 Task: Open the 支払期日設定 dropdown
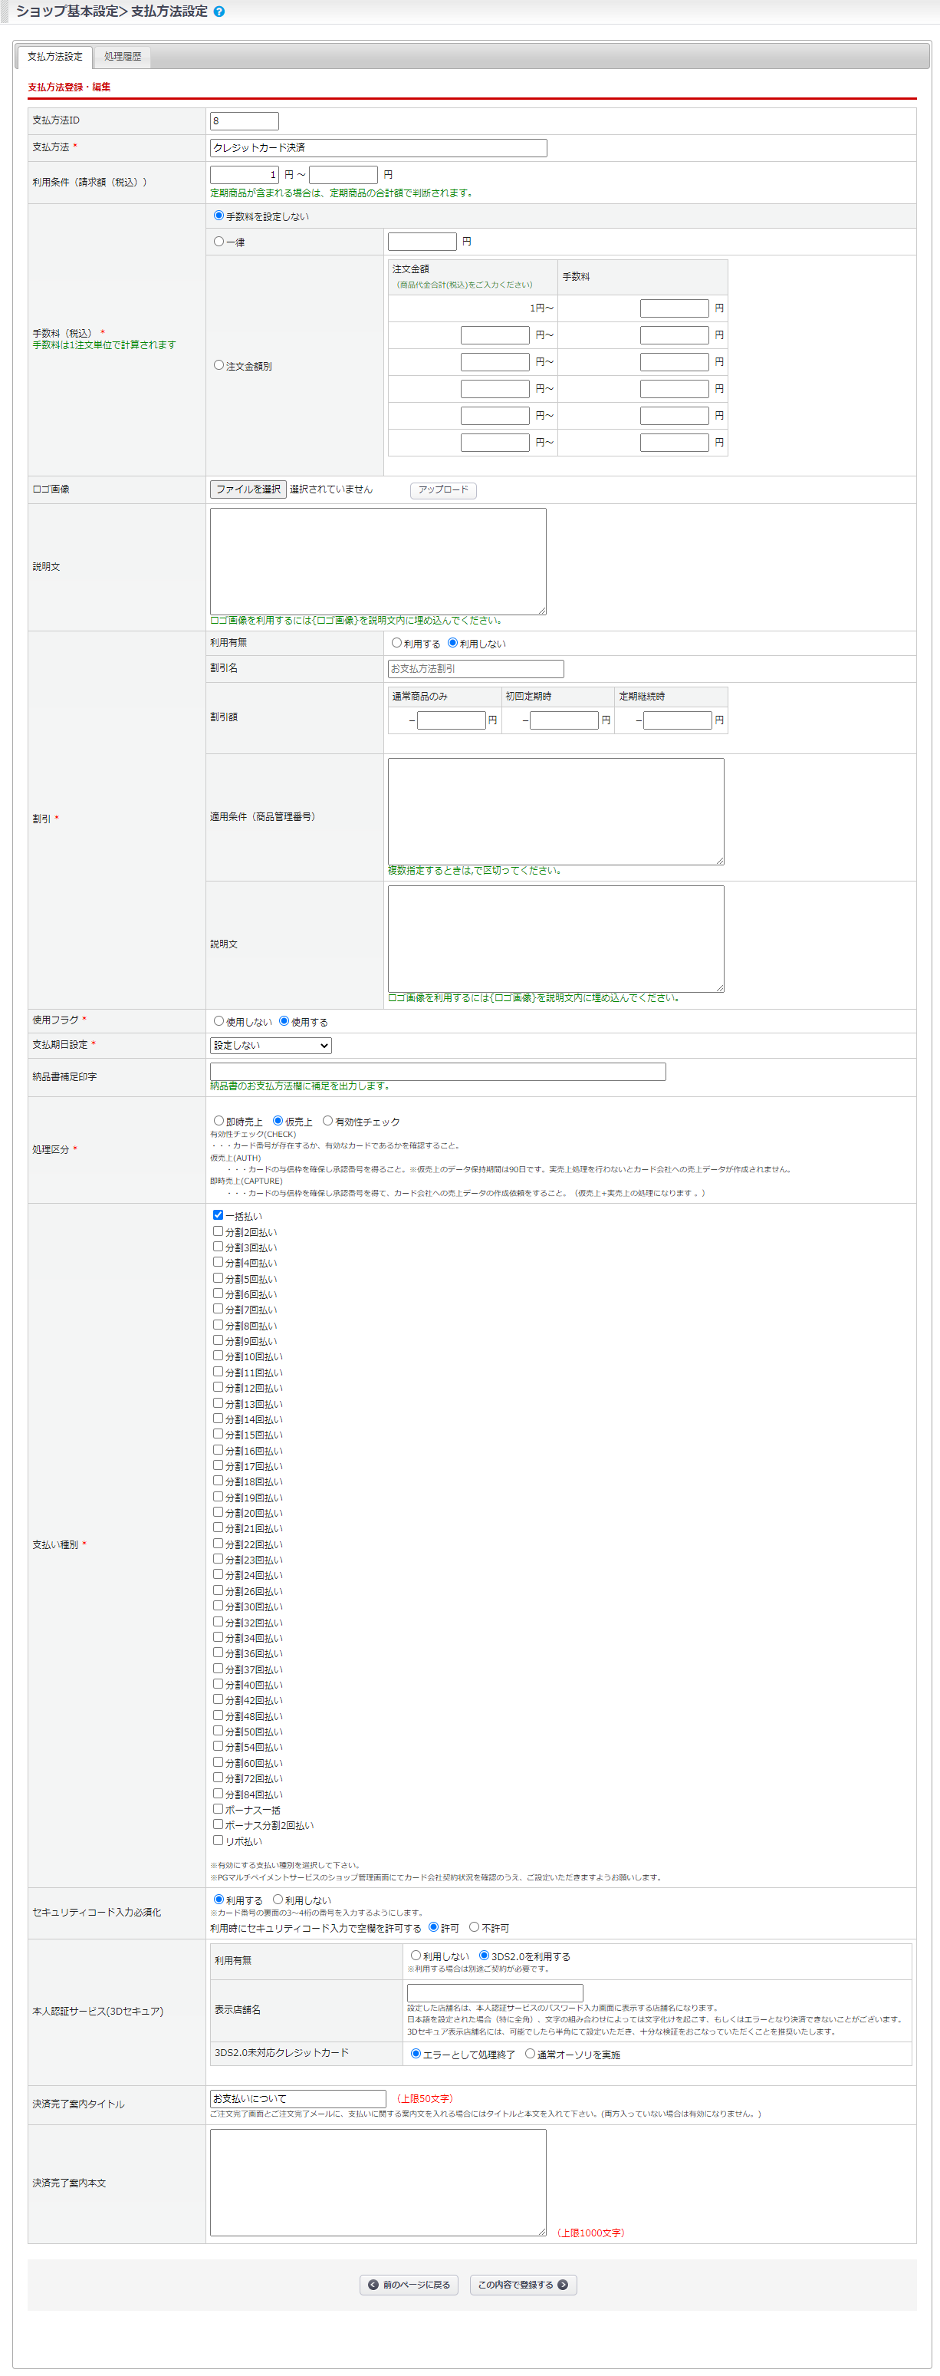point(271,1045)
